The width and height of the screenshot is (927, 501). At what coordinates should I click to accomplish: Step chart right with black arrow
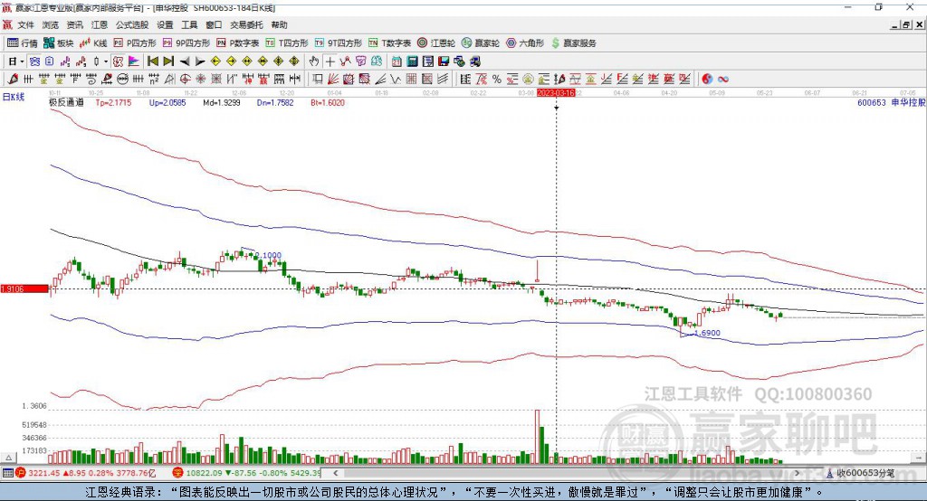point(200,61)
